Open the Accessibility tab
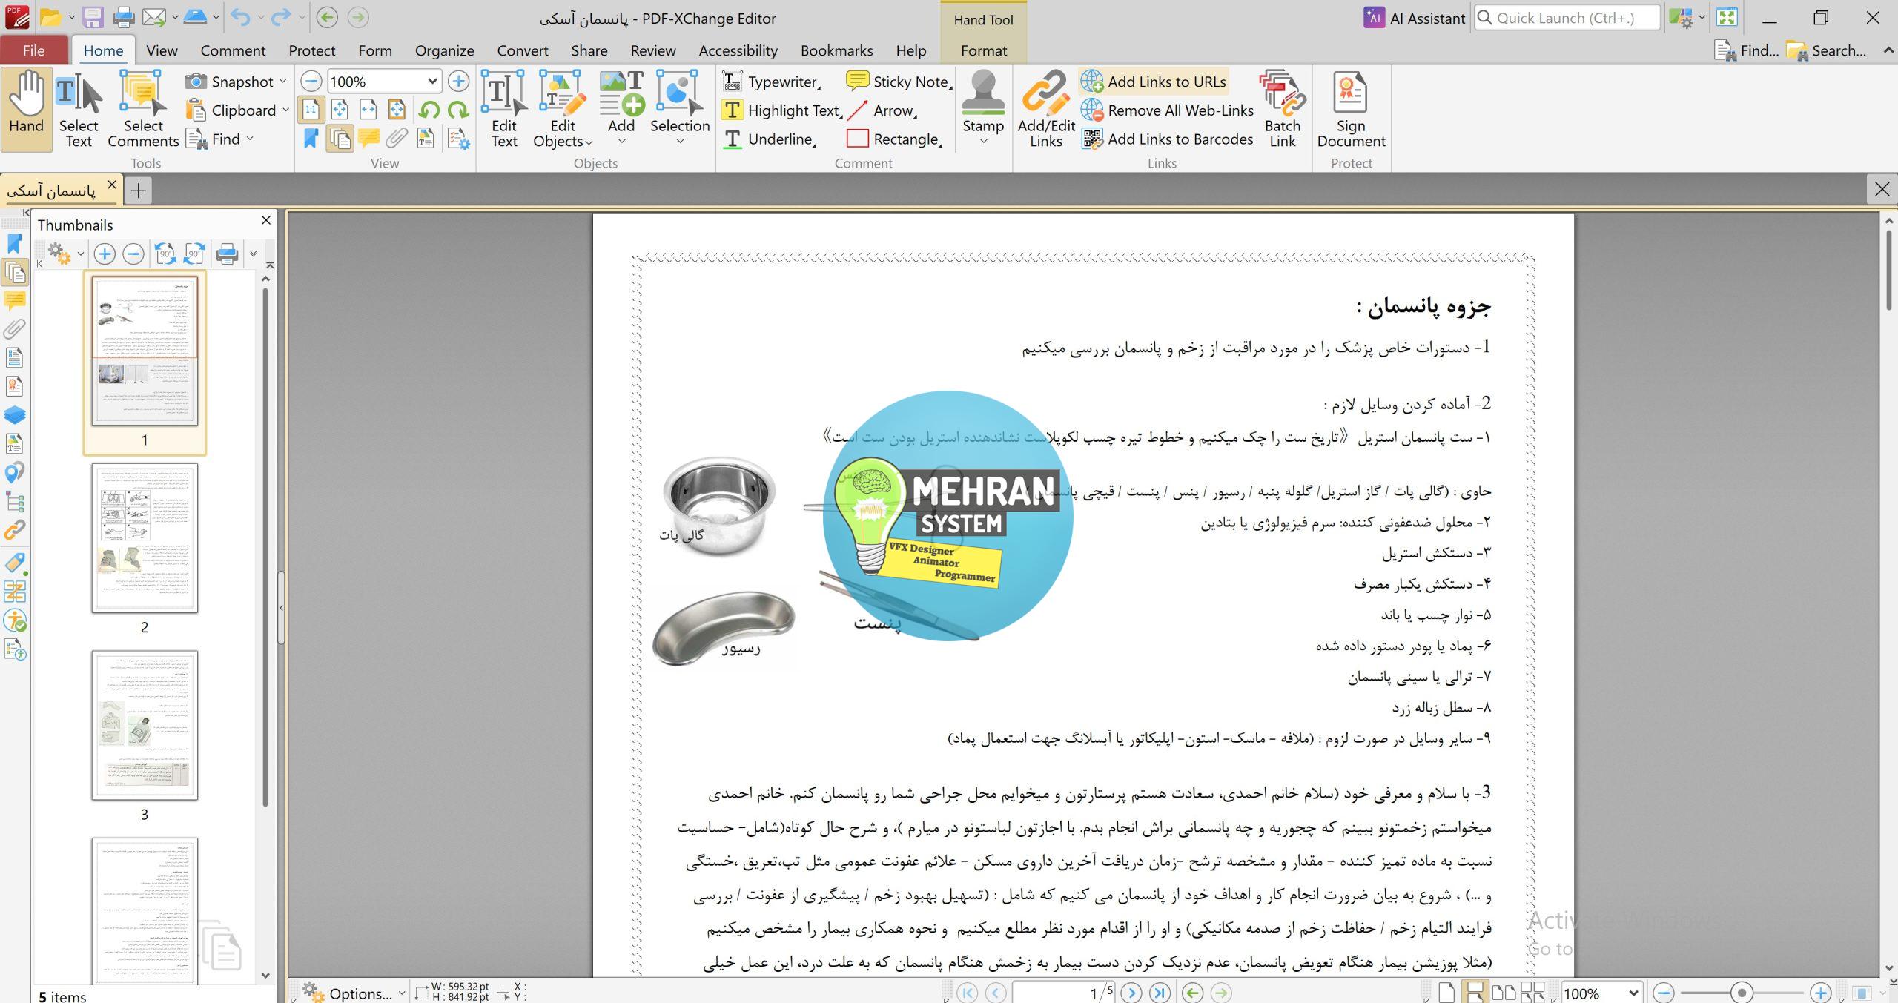Image resolution: width=1898 pixels, height=1003 pixels. (x=738, y=50)
